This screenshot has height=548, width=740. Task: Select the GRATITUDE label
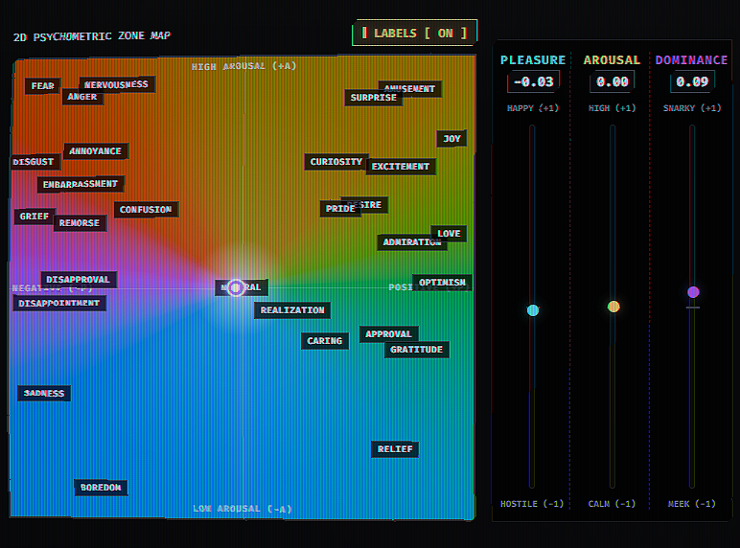(x=417, y=350)
